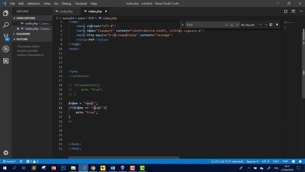This screenshot has width=305, height=172.
Task: Open Windows Action Center notifications
Action: tap(299, 168)
